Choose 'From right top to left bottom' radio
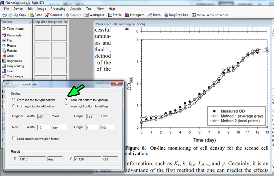This screenshot has width=274, height=176. (x=14, y=106)
